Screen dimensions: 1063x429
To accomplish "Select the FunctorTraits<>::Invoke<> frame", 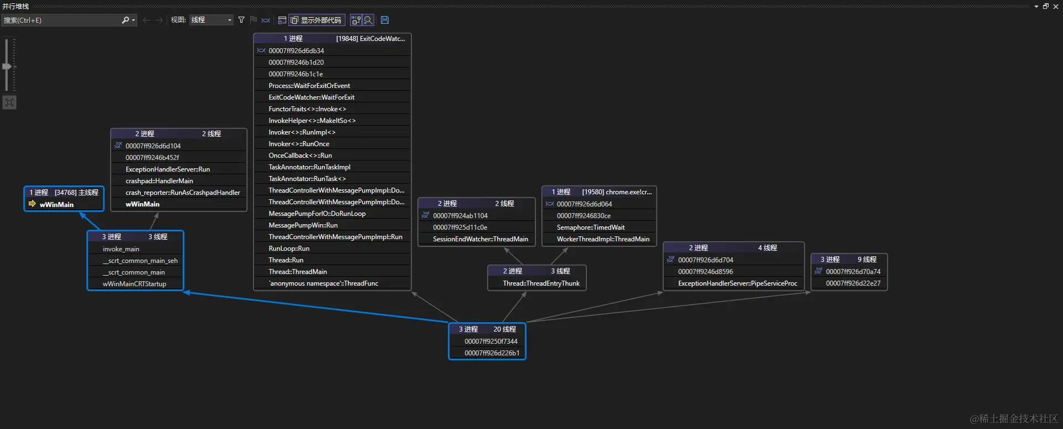I will pos(332,109).
